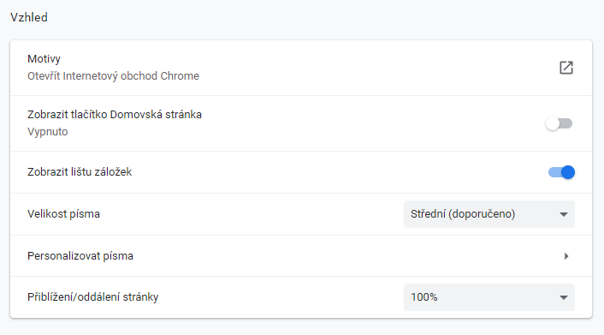Screen dimensions: 604x335
Task: Select the Motivy title text
Action: click(44, 59)
